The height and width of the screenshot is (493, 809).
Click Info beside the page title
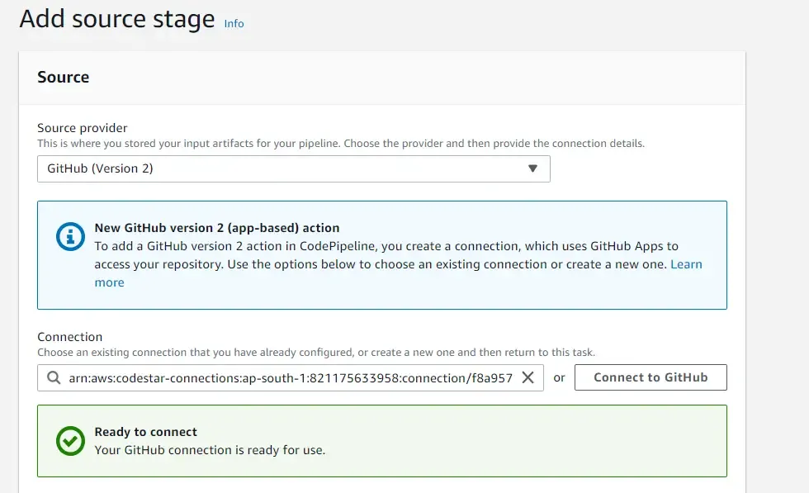pos(234,24)
